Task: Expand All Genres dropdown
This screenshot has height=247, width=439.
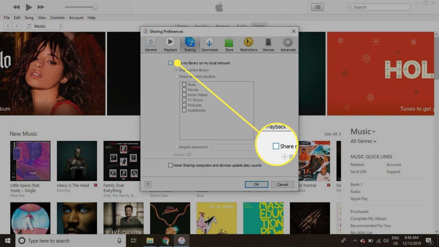Action: (x=363, y=141)
